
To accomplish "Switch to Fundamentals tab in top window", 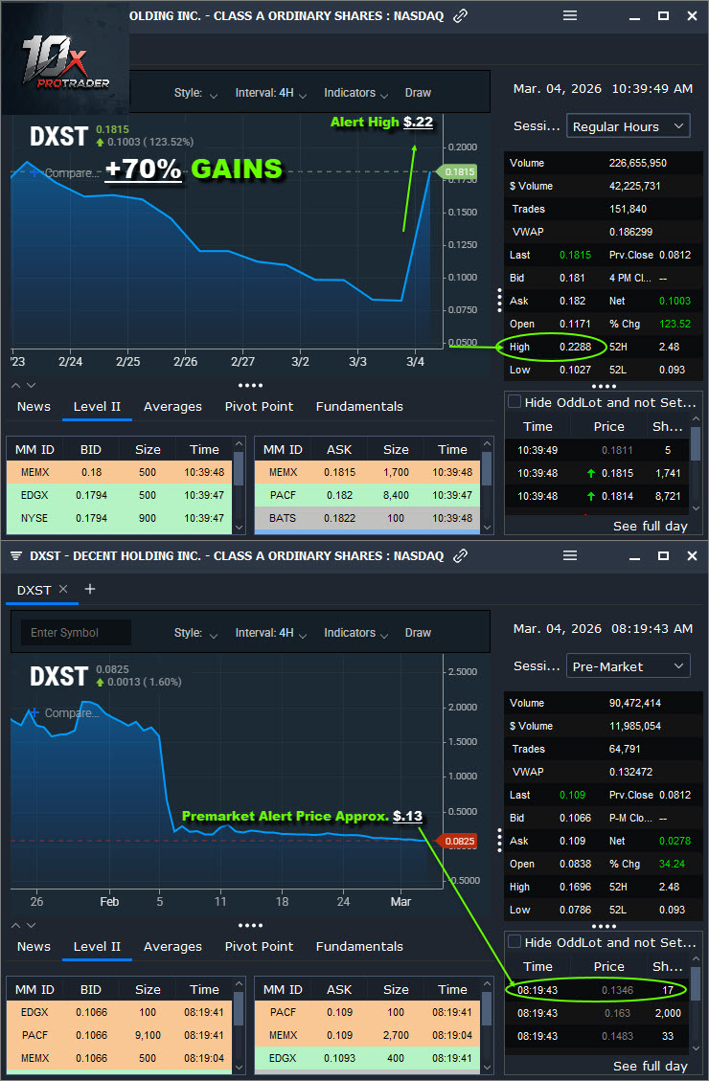I will (359, 407).
